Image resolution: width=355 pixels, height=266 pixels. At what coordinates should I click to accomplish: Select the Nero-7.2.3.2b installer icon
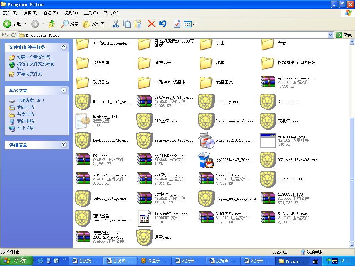tap(206, 140)
